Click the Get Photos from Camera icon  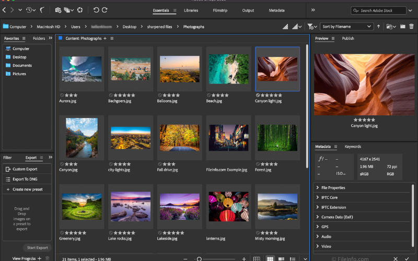coord(58,10)
